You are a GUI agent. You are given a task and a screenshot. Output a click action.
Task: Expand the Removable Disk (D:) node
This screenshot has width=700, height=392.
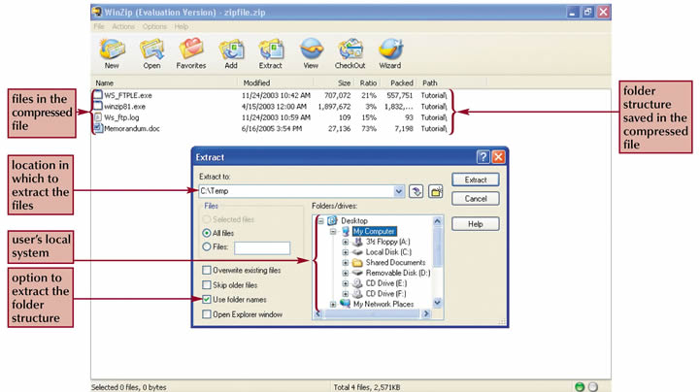[x=345, y=273]
